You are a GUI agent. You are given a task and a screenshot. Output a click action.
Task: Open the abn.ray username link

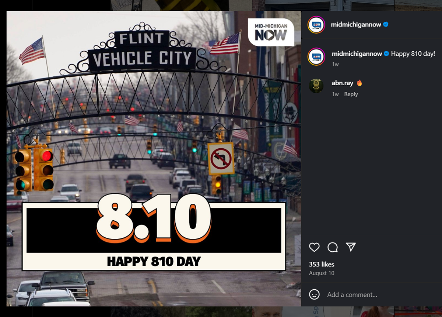click(343, 83)
